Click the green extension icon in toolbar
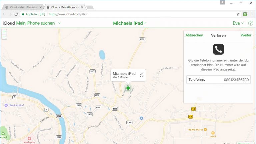This screenshot has height=144, width=256. 245,14
